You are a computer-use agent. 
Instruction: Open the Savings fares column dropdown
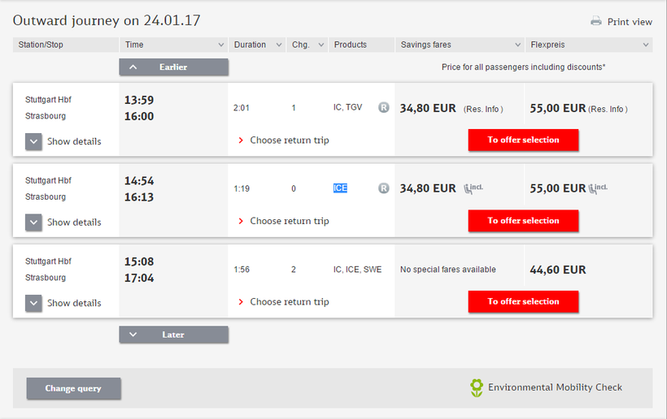(x=460, y=45)
